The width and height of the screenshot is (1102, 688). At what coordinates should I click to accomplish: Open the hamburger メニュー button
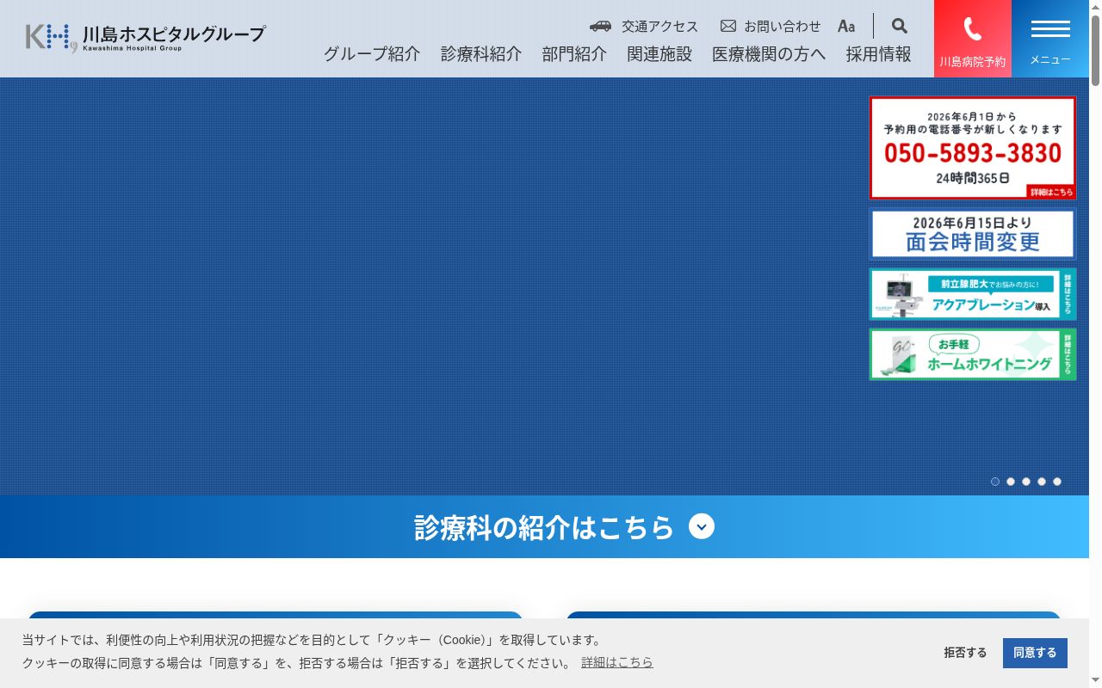(x=1050, y=39)
